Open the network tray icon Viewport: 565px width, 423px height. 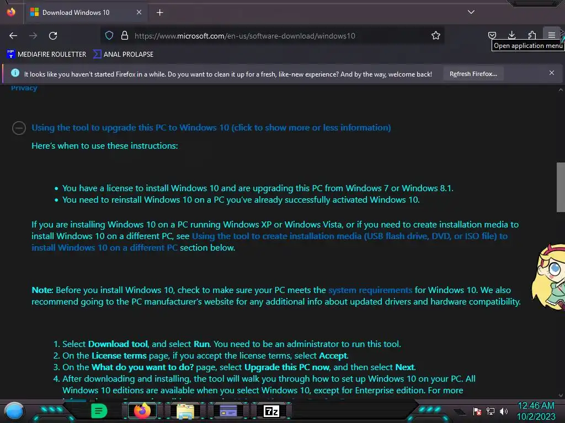pyautogui.click(x=491, y=411)
